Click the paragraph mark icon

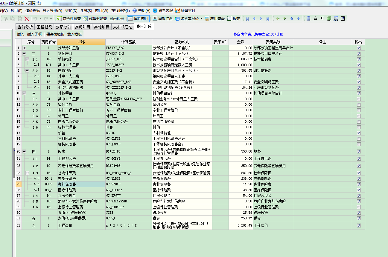322,19
